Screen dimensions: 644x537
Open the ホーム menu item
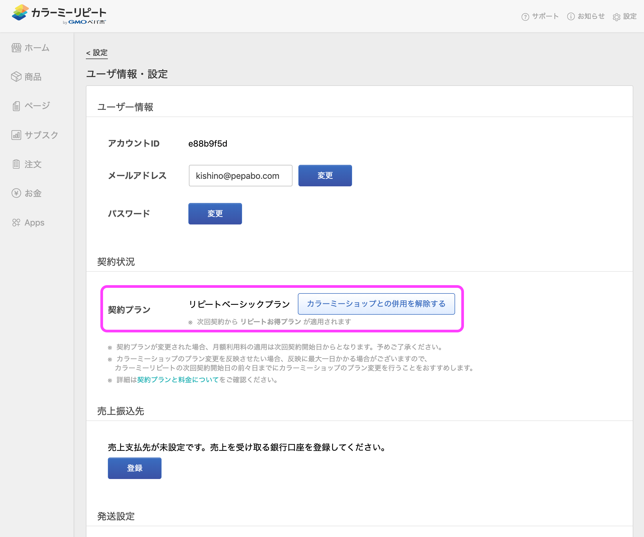37,48
